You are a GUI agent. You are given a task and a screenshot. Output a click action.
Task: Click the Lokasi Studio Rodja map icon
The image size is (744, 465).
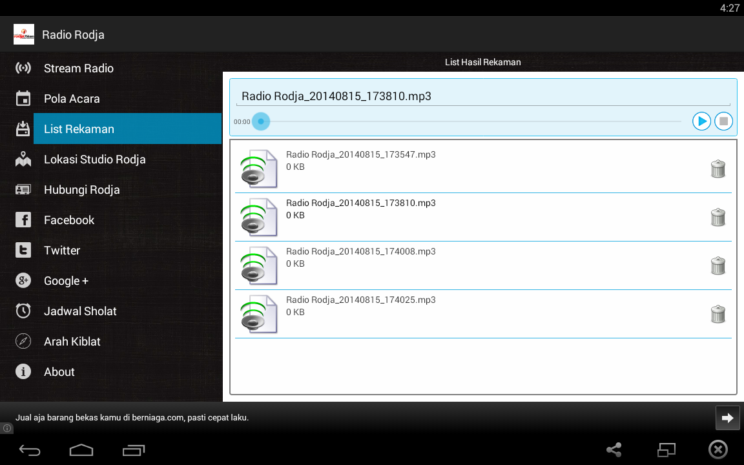click(23, 160)
